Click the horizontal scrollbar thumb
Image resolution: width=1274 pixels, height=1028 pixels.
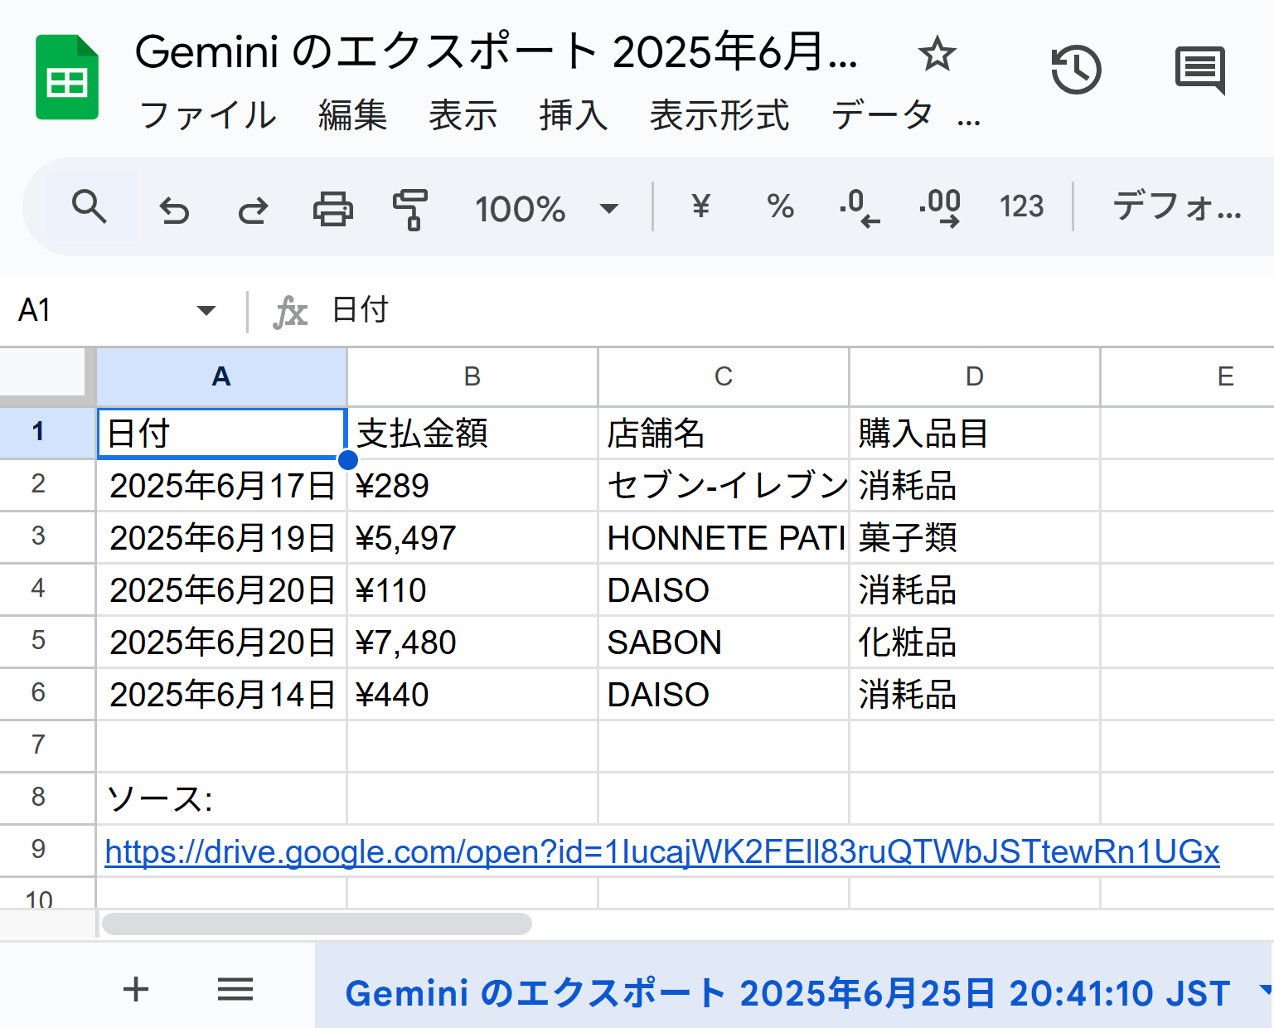[317, 924]
